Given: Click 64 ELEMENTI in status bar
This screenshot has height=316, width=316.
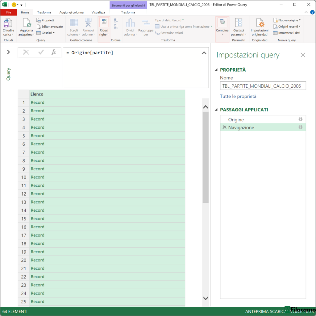Looking at the screenshot, I should [15, 312].
